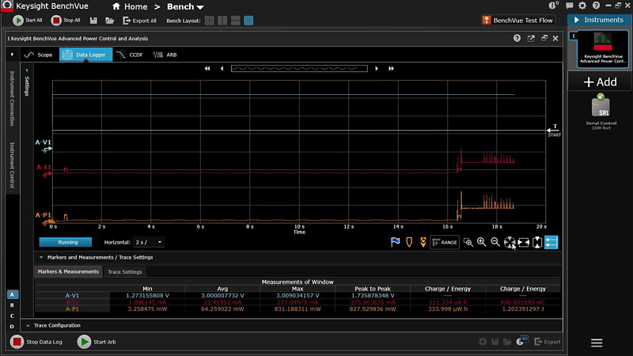Expand the left panel arrow beside Scope

12,55
